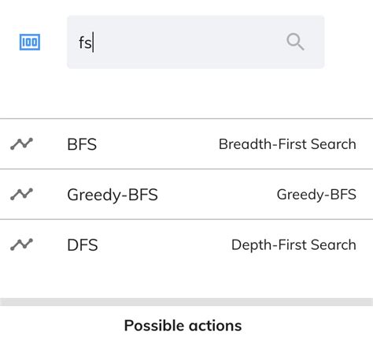Click the divider between BFS and Greedy-BFS rows
The image size is (373, 339).
[x=186, y=169]
